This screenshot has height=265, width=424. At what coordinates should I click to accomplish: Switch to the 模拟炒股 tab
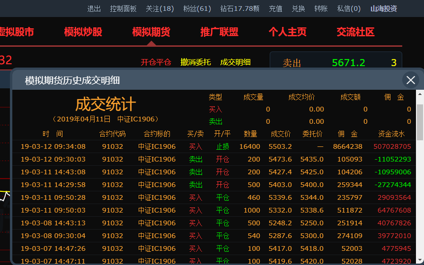tap(83, 32)
